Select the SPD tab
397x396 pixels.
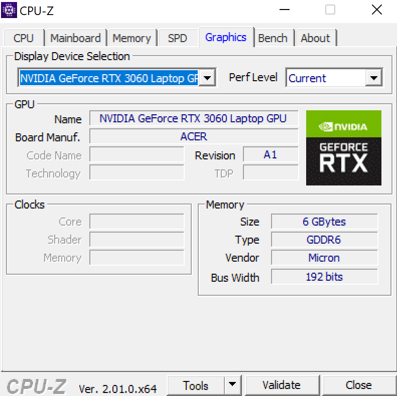click(x=177, y=38)
